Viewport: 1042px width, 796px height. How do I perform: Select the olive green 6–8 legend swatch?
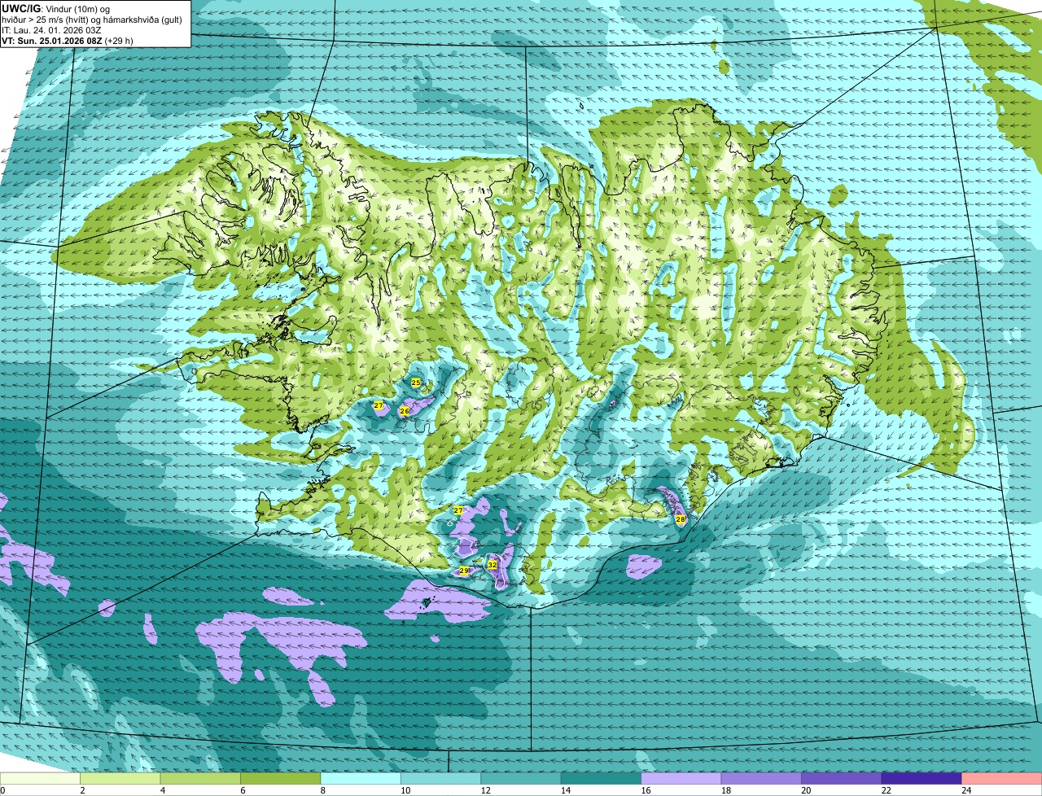[281, 778]
